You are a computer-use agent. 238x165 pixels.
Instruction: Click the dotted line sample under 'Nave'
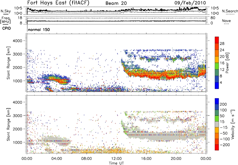[x=226, y=24]
